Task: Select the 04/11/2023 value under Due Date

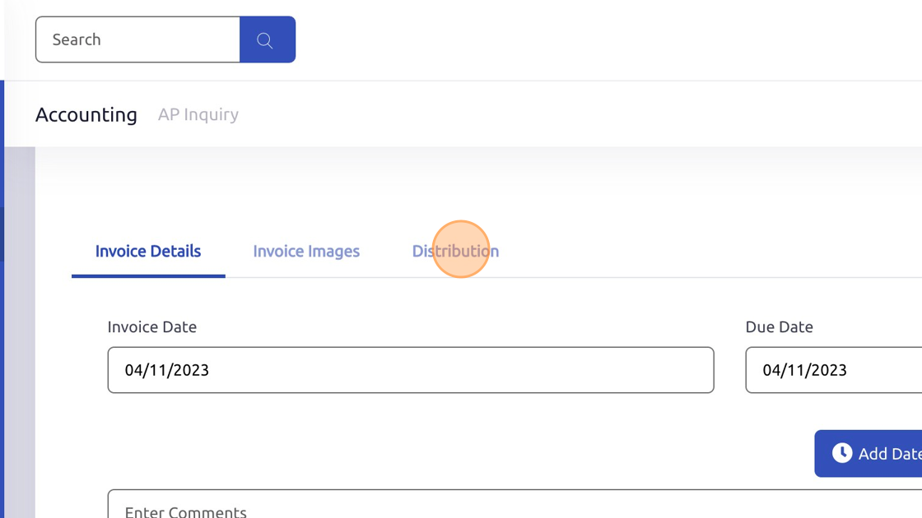Action: pos(805,370)
